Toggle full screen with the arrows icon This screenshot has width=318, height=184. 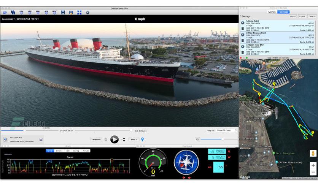79,13
